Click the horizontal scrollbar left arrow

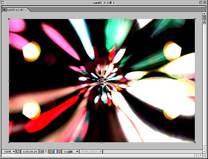tap(196, 156)
